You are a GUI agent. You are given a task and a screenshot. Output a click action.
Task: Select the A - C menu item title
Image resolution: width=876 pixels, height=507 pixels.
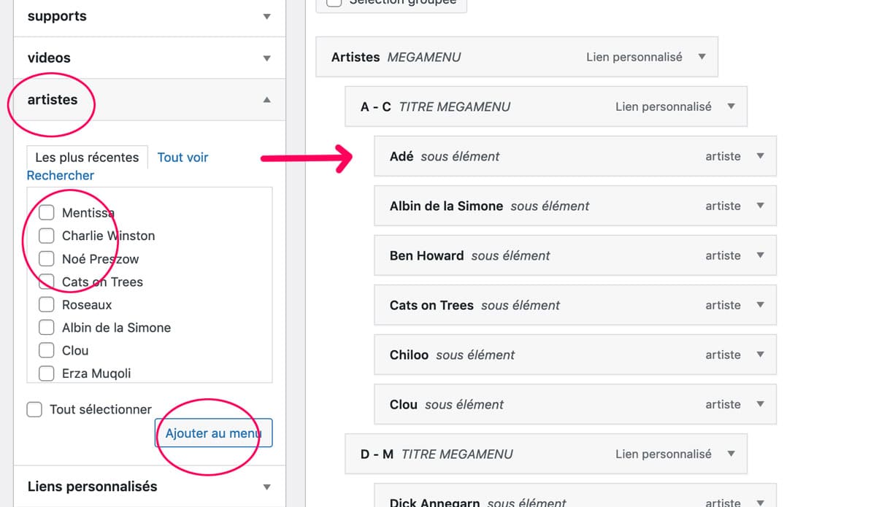click(x=376, y=107)
